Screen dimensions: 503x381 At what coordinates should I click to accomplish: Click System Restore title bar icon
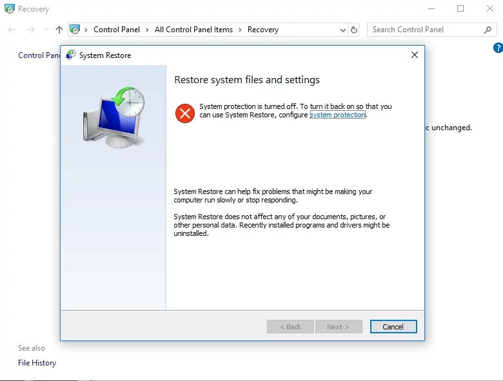click(71, 55)
